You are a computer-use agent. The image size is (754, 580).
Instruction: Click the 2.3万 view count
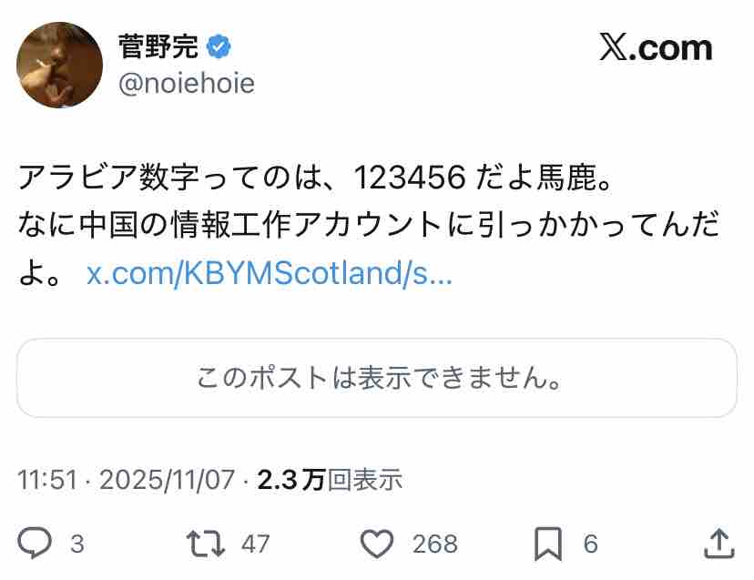pos(291,480)
